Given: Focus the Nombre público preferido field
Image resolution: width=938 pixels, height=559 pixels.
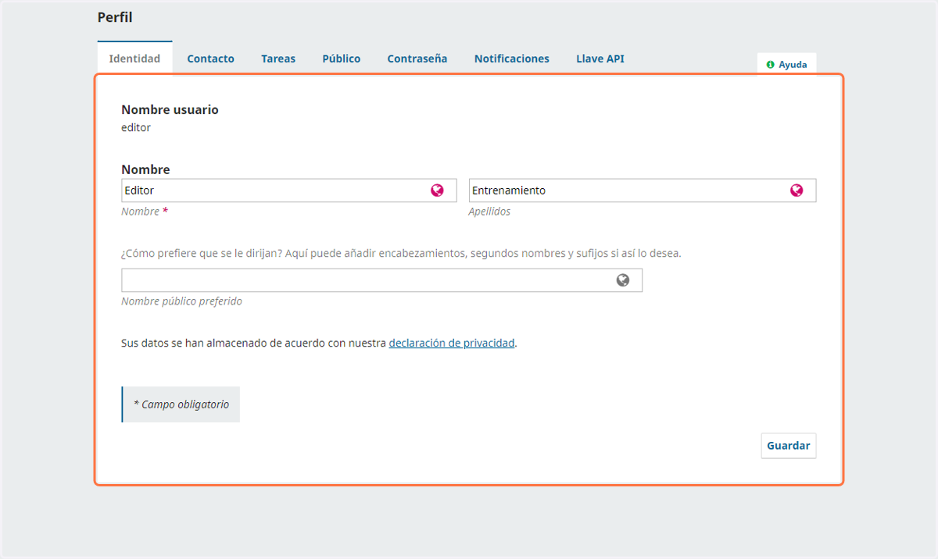Looking at the screenshot, I should coord(381,280).
